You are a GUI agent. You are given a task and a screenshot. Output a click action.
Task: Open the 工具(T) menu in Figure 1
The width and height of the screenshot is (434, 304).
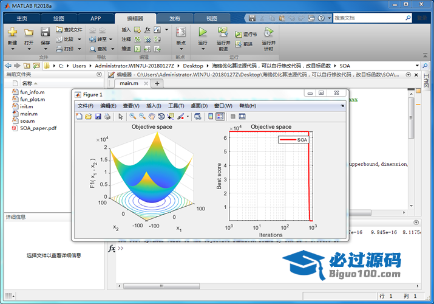176,106
